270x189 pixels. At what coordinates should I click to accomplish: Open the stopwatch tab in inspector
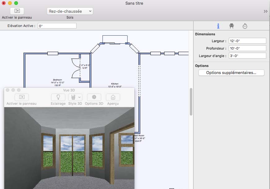tap(245, 26)
